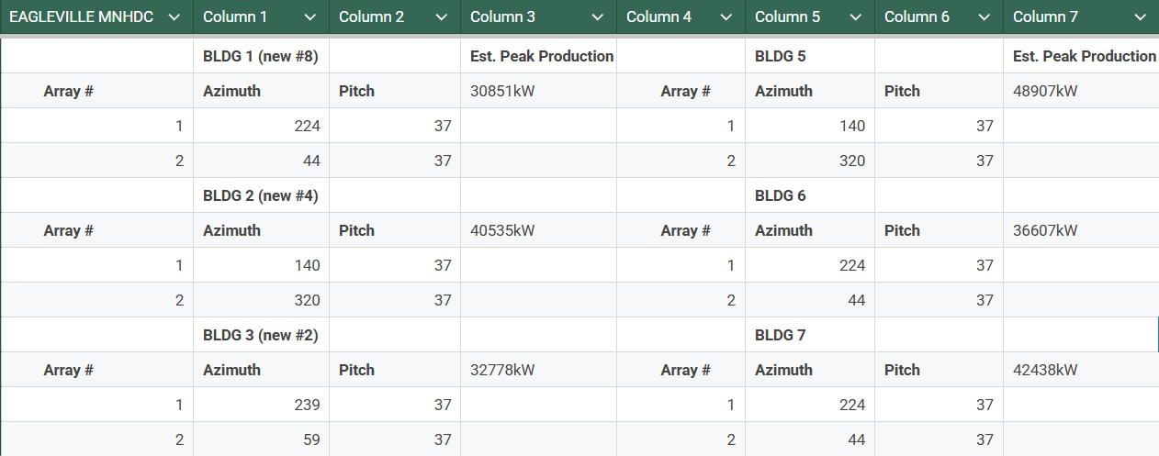Select the BLDG 1 (new #8) cell
This screenshot has height=456, width=1159.
coord(261,56)
